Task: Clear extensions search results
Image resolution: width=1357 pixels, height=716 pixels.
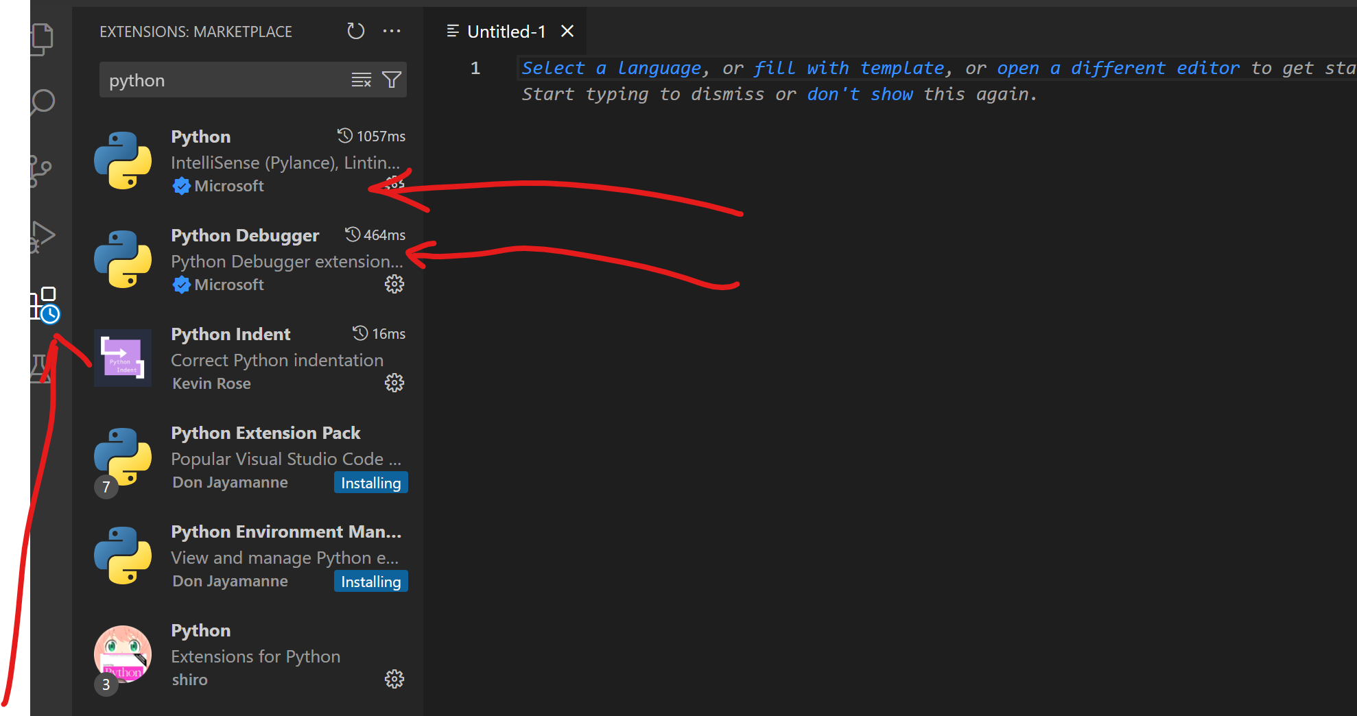Action: pos(362,80)
